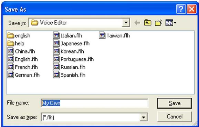Image resolution: width=199 pixels, height=127 pixels.
Task: Click the 'Russian.flh' file name
Action: tap(73, 67)
